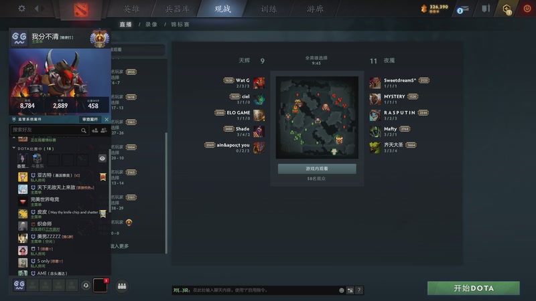Open the chat channel switcher icon
This screenshot has height=301, width=536.
(350, 290)
